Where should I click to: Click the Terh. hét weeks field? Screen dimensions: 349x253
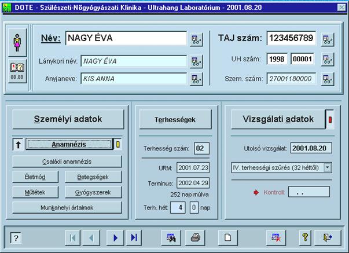point(178,208)
